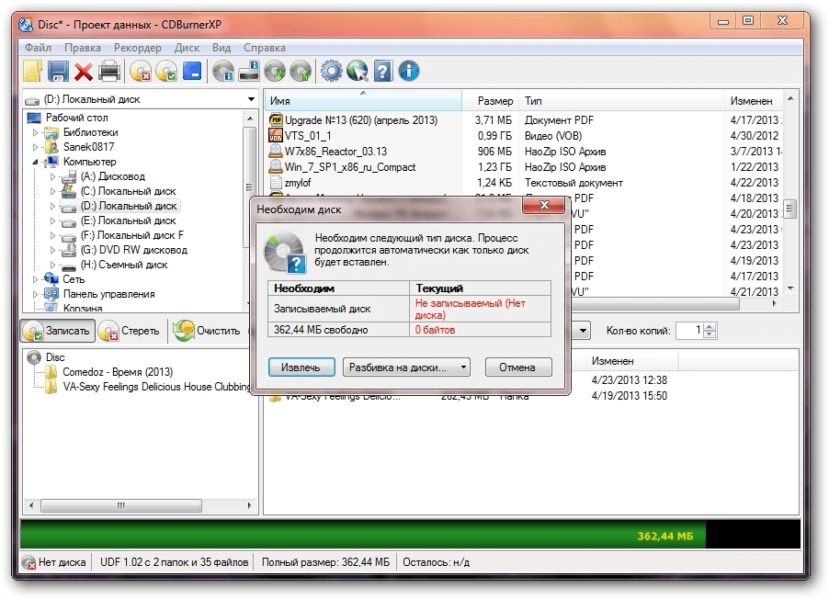The image size is (829, 599).
Task: Click the Кол-во копий input field
Action: pyautogui.click(x=690, y=331)
